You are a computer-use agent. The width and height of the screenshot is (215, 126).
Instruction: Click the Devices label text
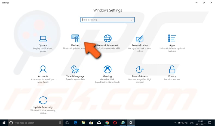point(75,45)
